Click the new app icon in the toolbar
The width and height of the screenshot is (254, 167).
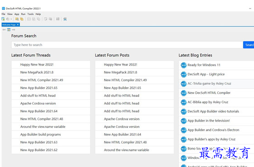[3, 19]
